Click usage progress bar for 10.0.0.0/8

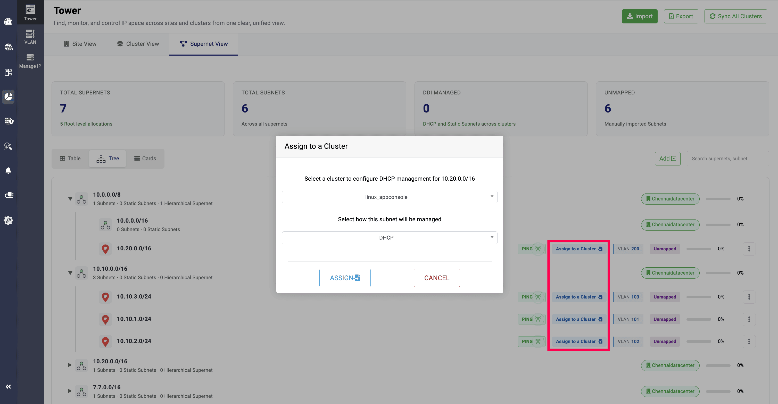[x=718, y=199]
